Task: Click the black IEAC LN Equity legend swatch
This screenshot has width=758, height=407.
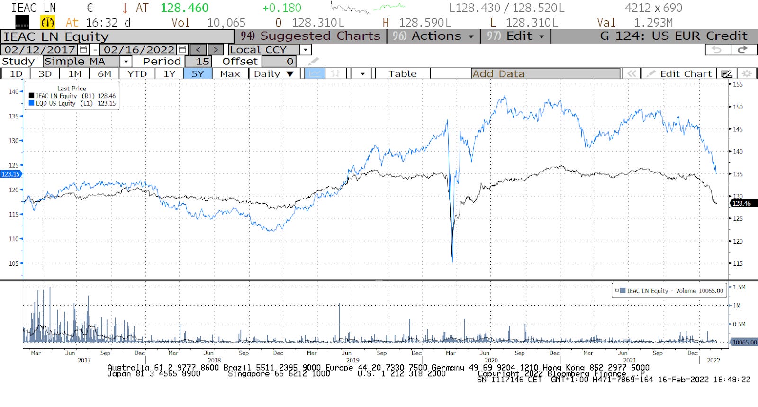Action: pos(32,96)
